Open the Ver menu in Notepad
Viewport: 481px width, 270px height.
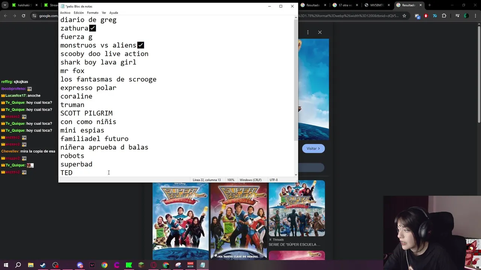click(104, 13)
